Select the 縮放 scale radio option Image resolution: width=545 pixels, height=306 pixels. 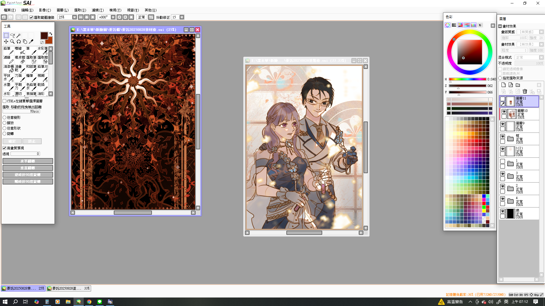click(x=5, y=123)
